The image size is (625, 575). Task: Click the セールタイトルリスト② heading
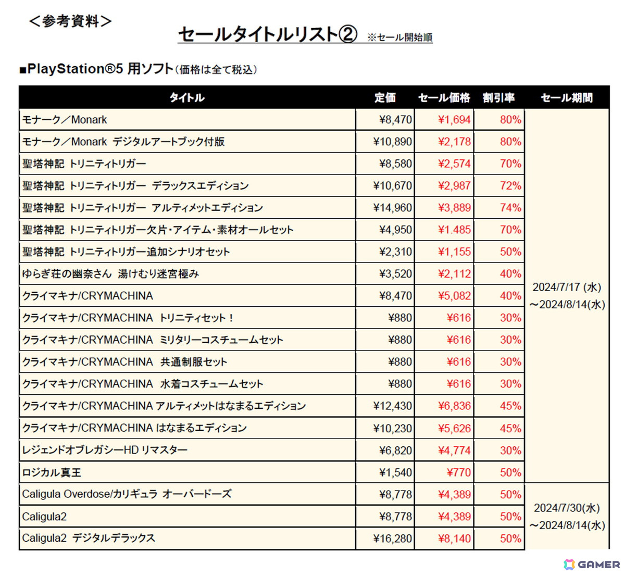tap(268, 34)
